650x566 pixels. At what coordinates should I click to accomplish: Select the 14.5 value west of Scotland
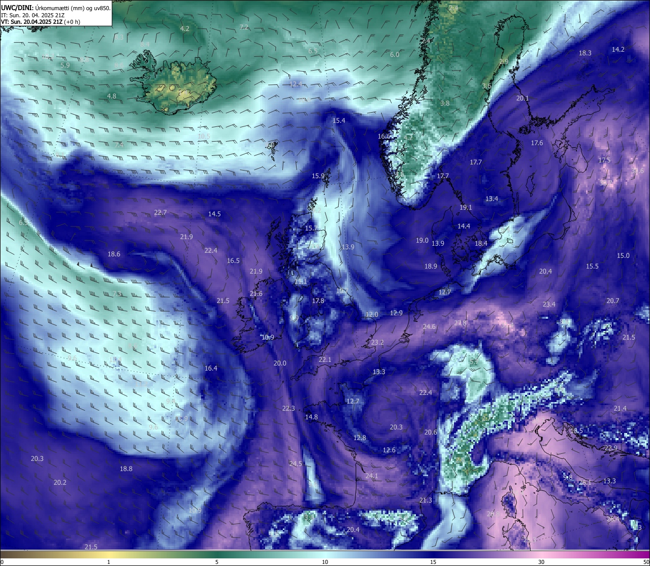(x=214, y=214)
